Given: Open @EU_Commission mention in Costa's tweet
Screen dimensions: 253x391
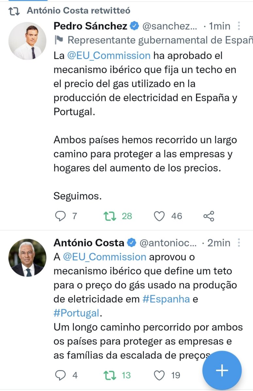Looking at the screenshot, I should 104,257.
